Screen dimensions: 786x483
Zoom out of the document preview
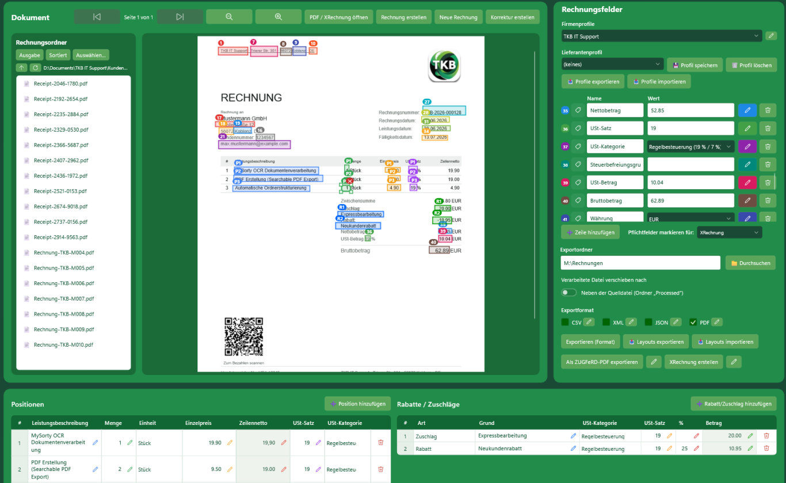tap(229, 17)
